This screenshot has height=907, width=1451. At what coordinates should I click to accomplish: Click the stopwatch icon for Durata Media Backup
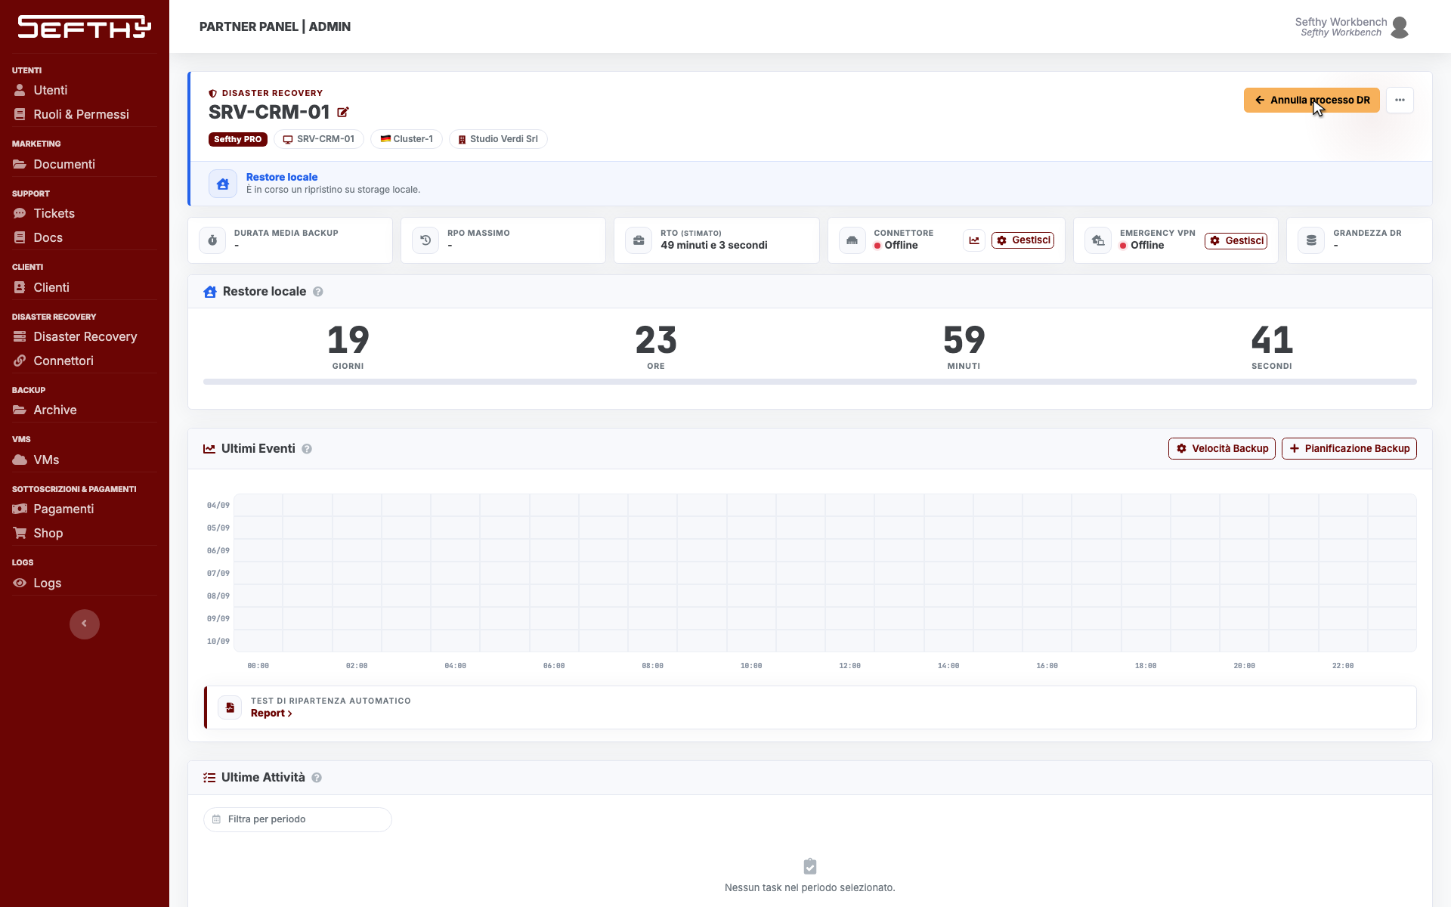[x=212, y=240]
